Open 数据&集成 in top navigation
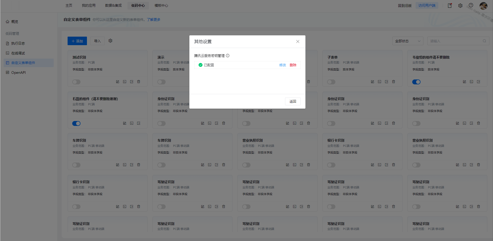493x241 pixels. 113,5
